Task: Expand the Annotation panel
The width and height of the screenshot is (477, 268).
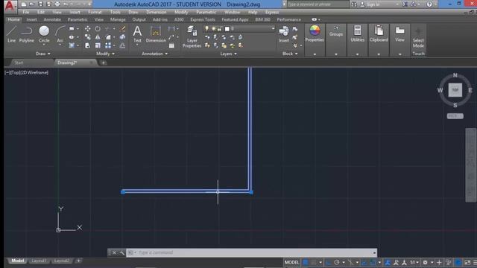Action: click(154, 54)
